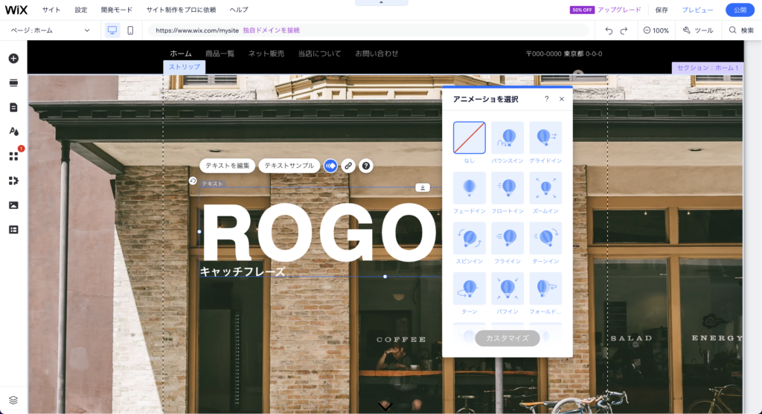Close the animation selection panel
This screenshot has width=762, height=414.
(x=562, y=99)
